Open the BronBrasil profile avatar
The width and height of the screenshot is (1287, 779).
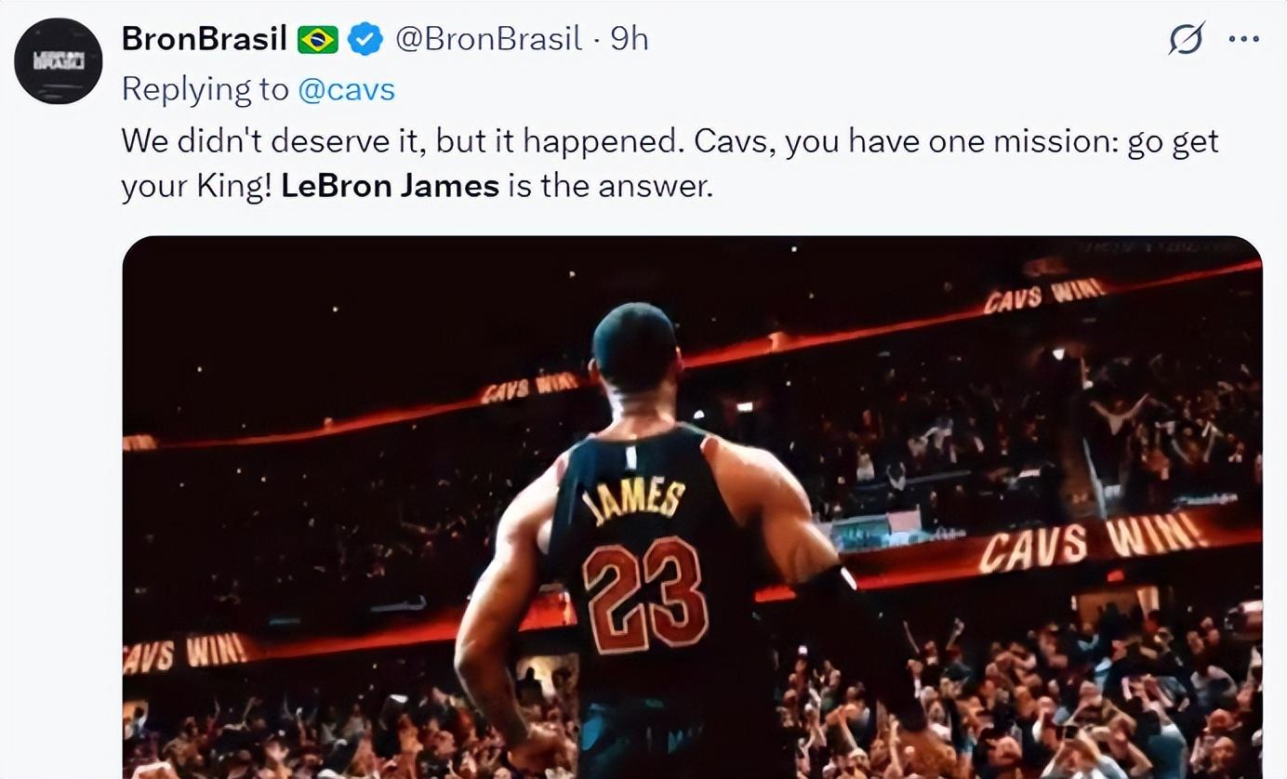(x=58, y=61)
